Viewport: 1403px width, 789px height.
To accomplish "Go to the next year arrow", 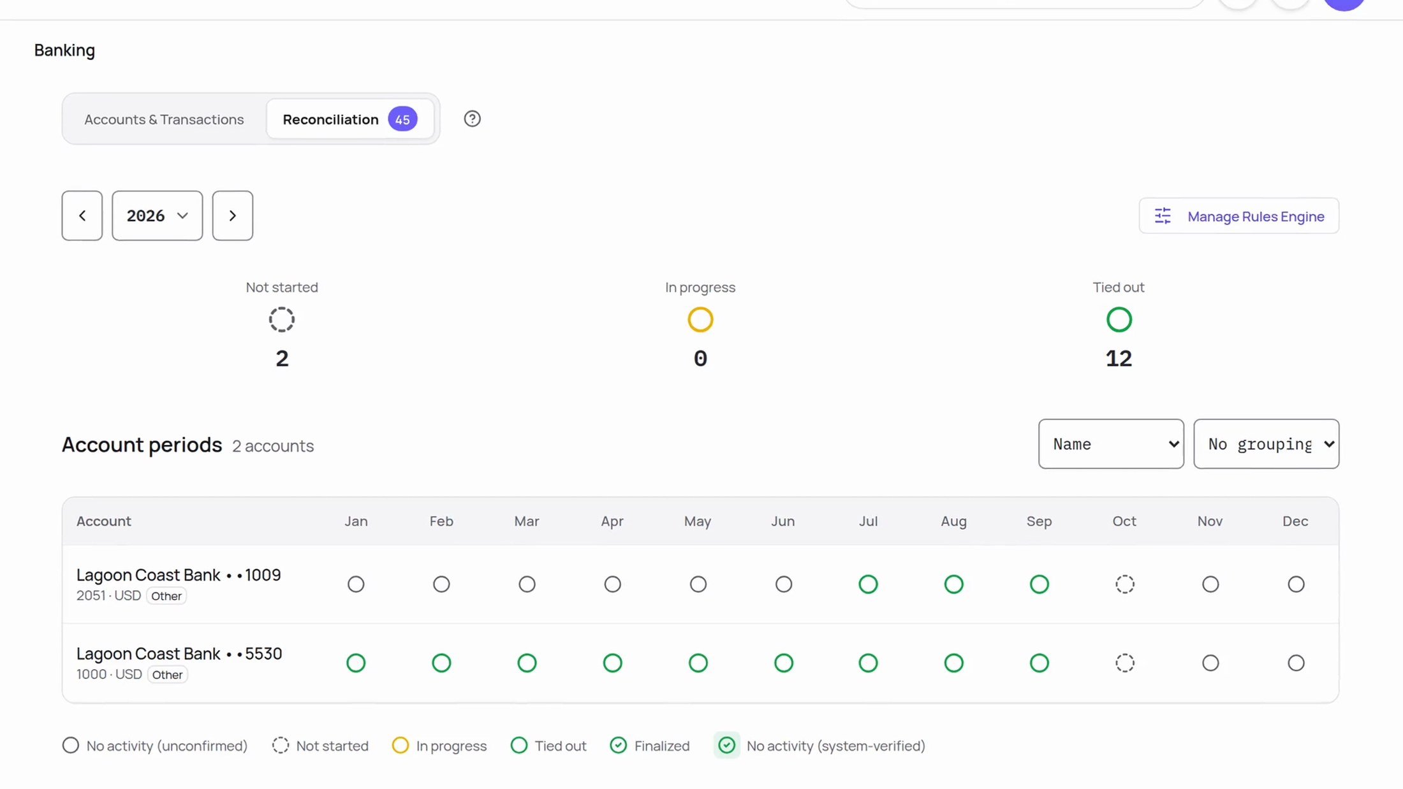I will coord(233,215).
